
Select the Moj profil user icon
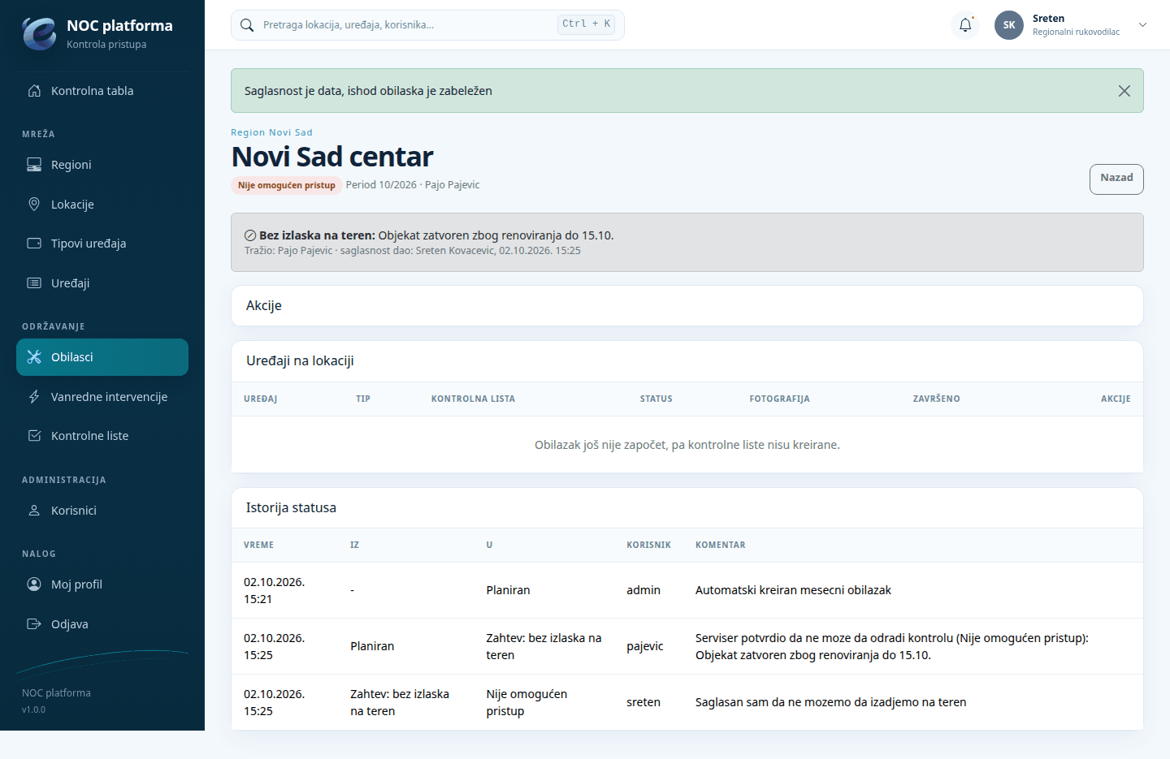[x=34, y=584]
